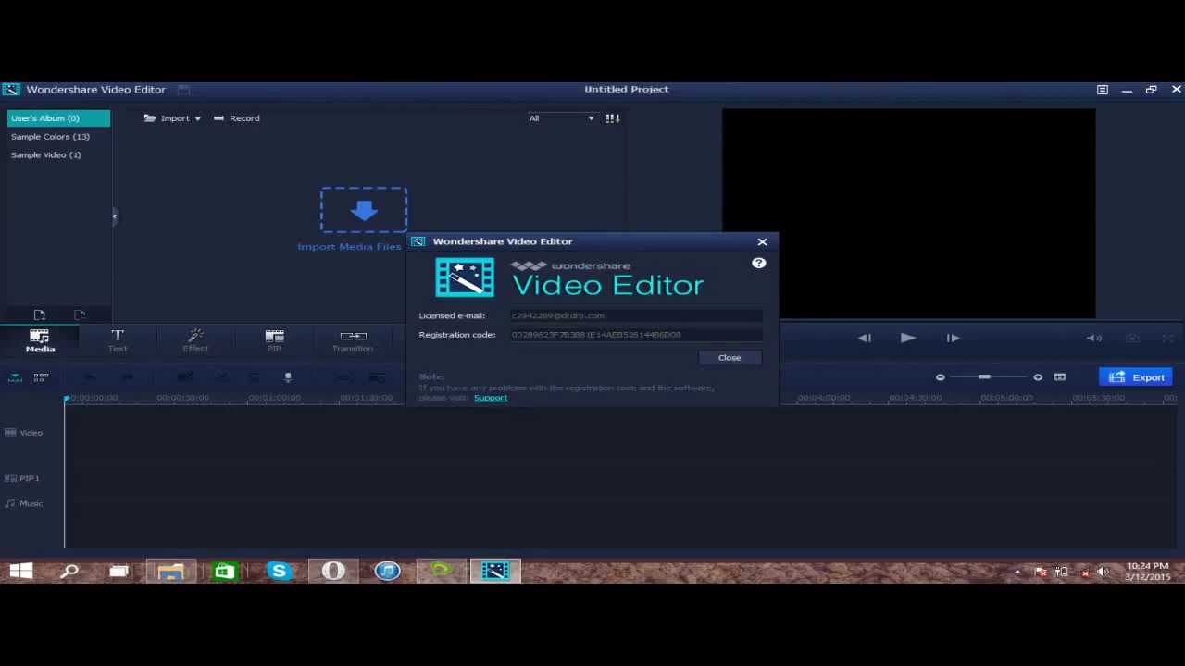Screen dimensions: 1185x666
Task: Open the Support link
Action: [x=491, y=398]
